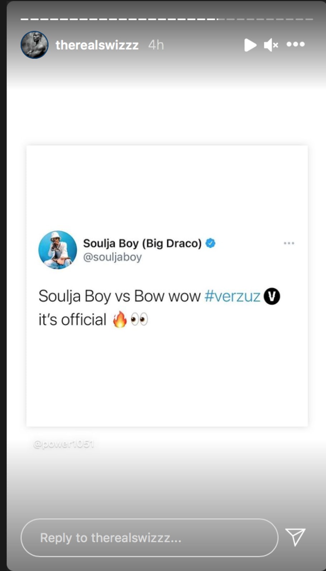
Task: Open story options three-dot menu
Action: [x=296, y=44]
